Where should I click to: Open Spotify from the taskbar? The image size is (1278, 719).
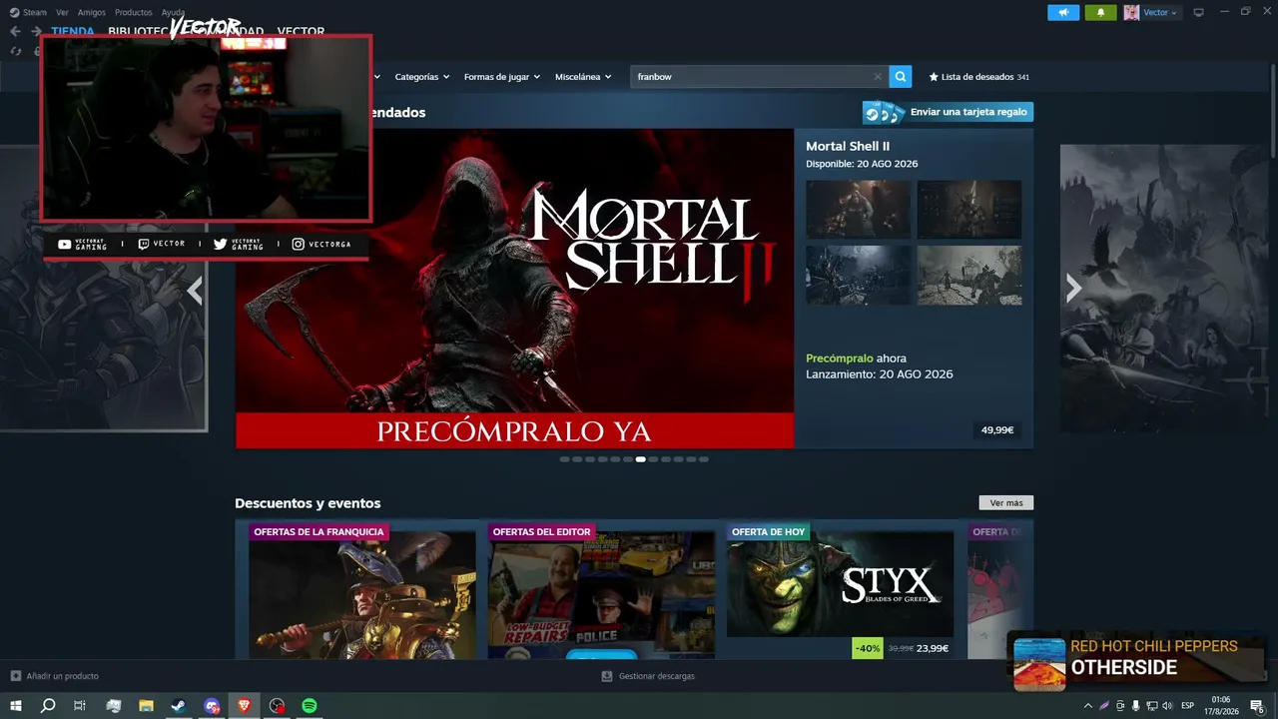tap(310, 706)
